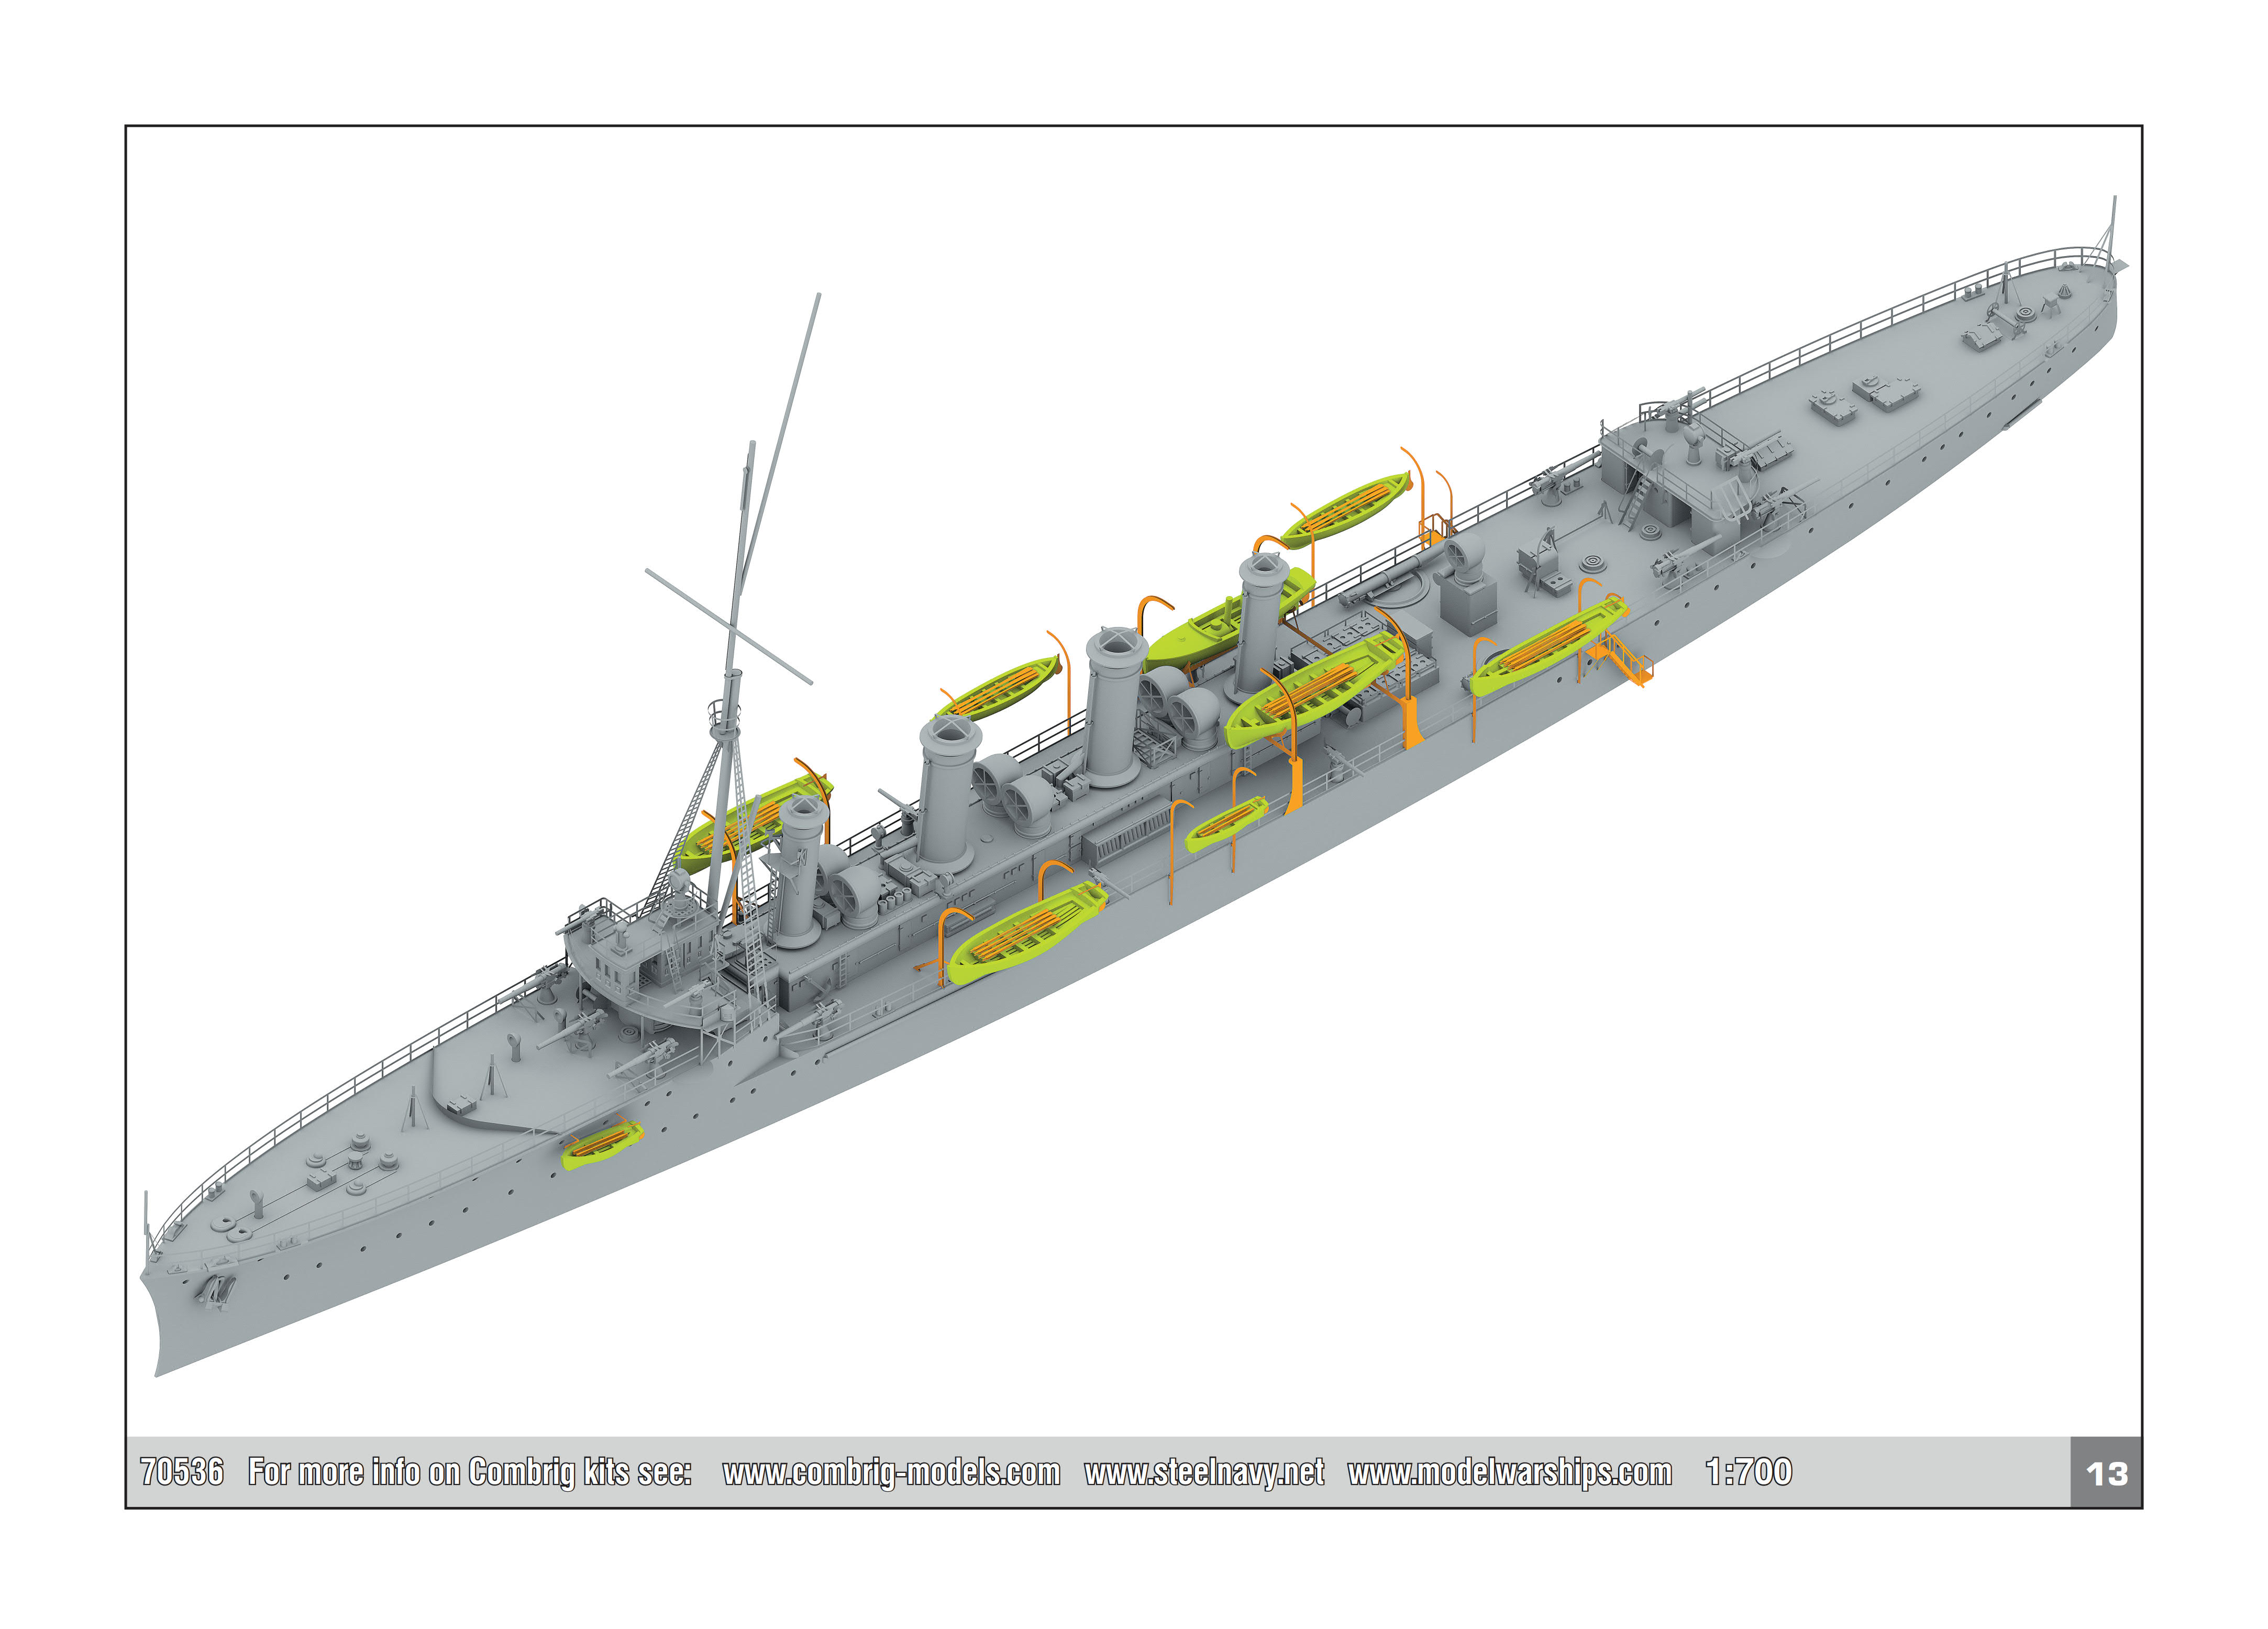Select the kit number 70536 text
The width and height of the screenshot is (2268, 1629).
(182, 1472)
